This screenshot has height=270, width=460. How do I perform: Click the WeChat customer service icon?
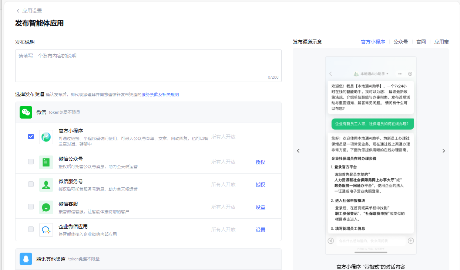pos(46,207)
